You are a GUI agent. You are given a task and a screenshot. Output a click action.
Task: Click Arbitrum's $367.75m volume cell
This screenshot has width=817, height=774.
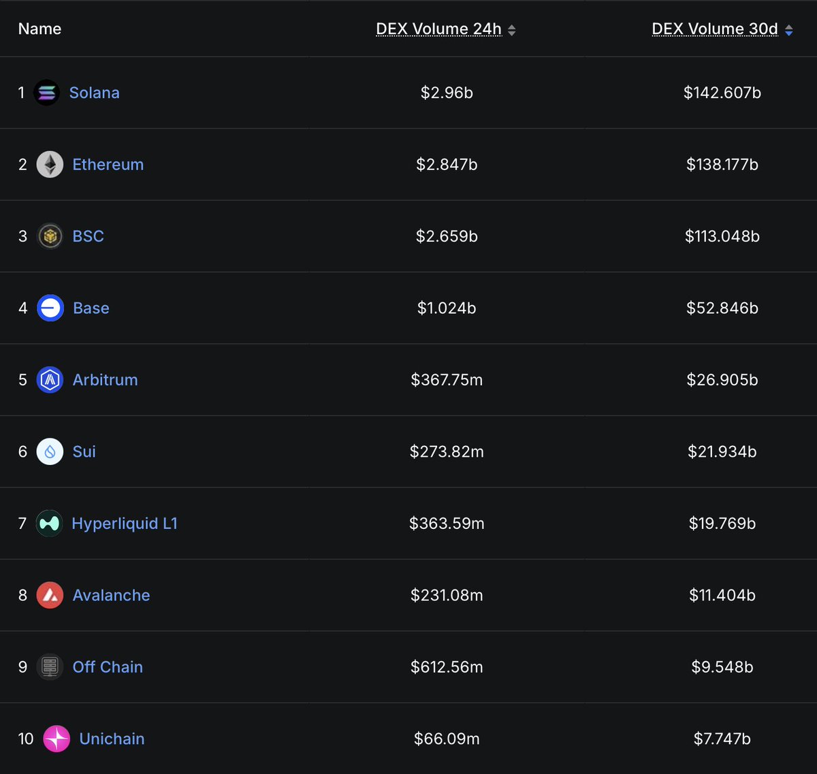(447, 380)
